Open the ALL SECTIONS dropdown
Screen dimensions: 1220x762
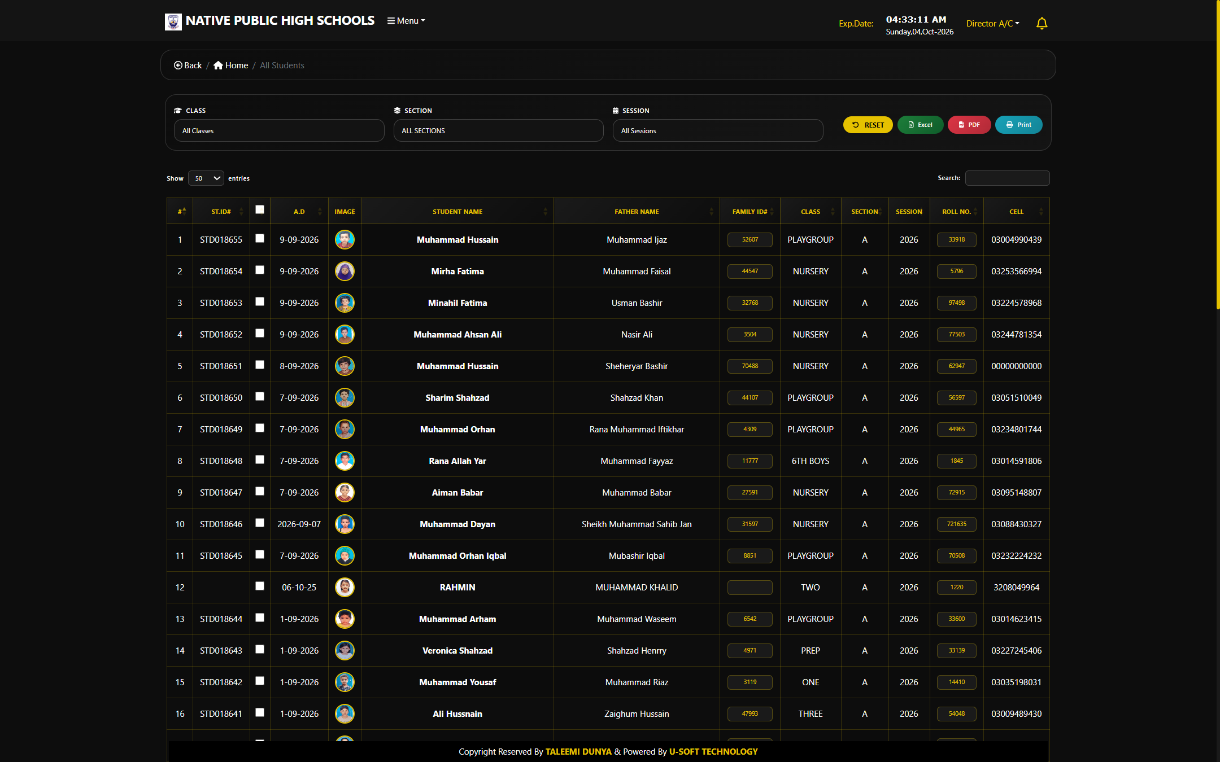coord(498,130)
